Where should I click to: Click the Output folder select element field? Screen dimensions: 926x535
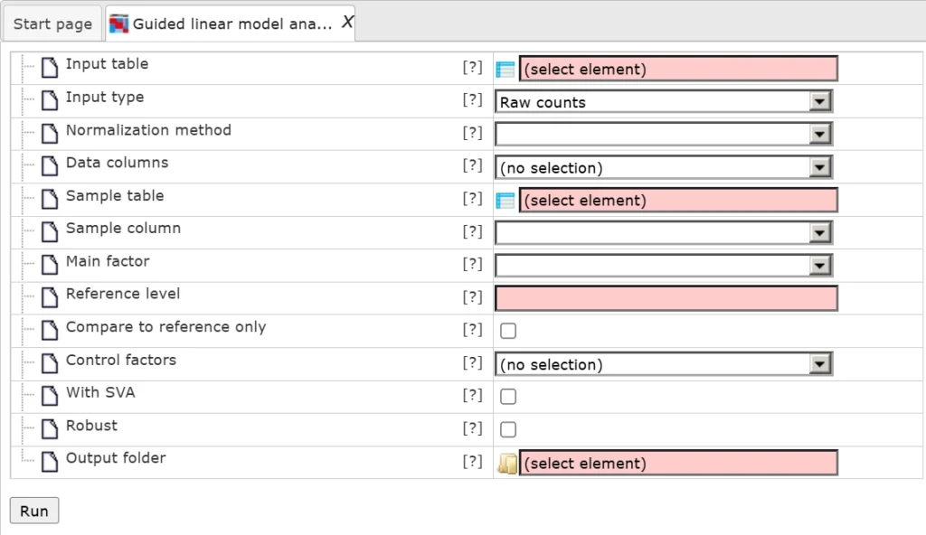click(x=678, y=464)
